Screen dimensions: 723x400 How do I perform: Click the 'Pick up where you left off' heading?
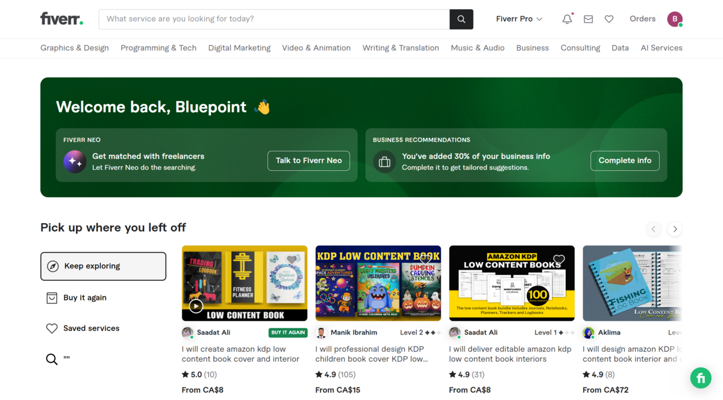[x=113, y=228]
